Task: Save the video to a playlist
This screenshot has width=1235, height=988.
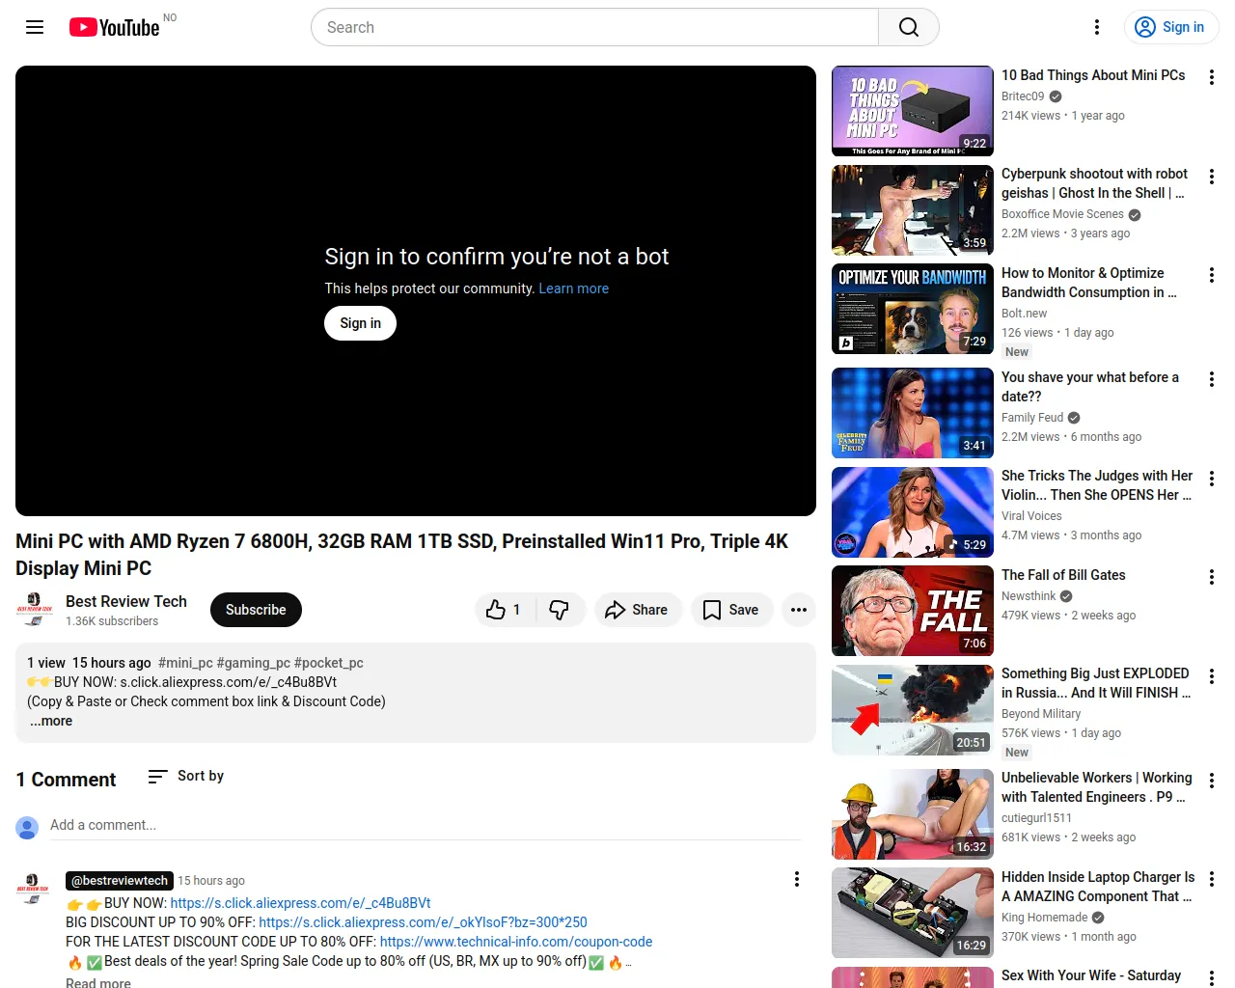Action: pos(731,610)
